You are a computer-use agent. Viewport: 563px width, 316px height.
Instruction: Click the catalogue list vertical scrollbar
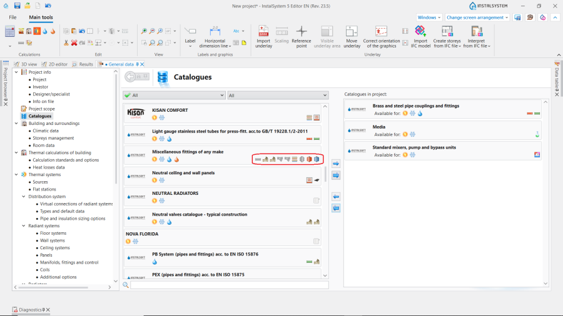pos(325,174)
